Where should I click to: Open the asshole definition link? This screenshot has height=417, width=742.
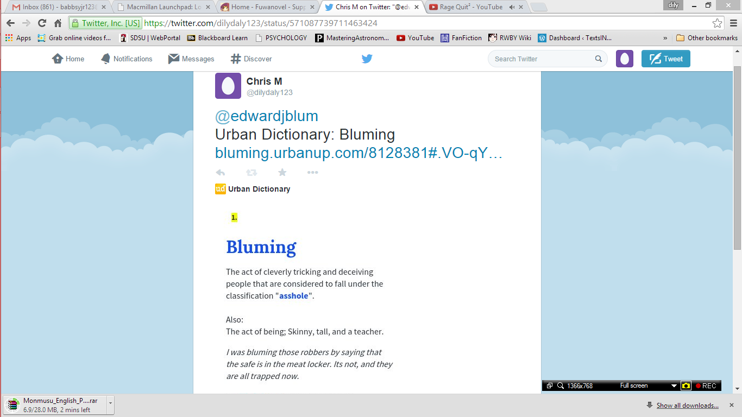(x=294, y=296)
